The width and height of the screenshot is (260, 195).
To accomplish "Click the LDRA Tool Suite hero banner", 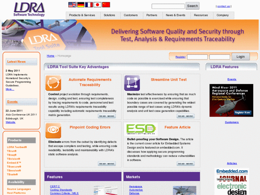I will point(130,35).
